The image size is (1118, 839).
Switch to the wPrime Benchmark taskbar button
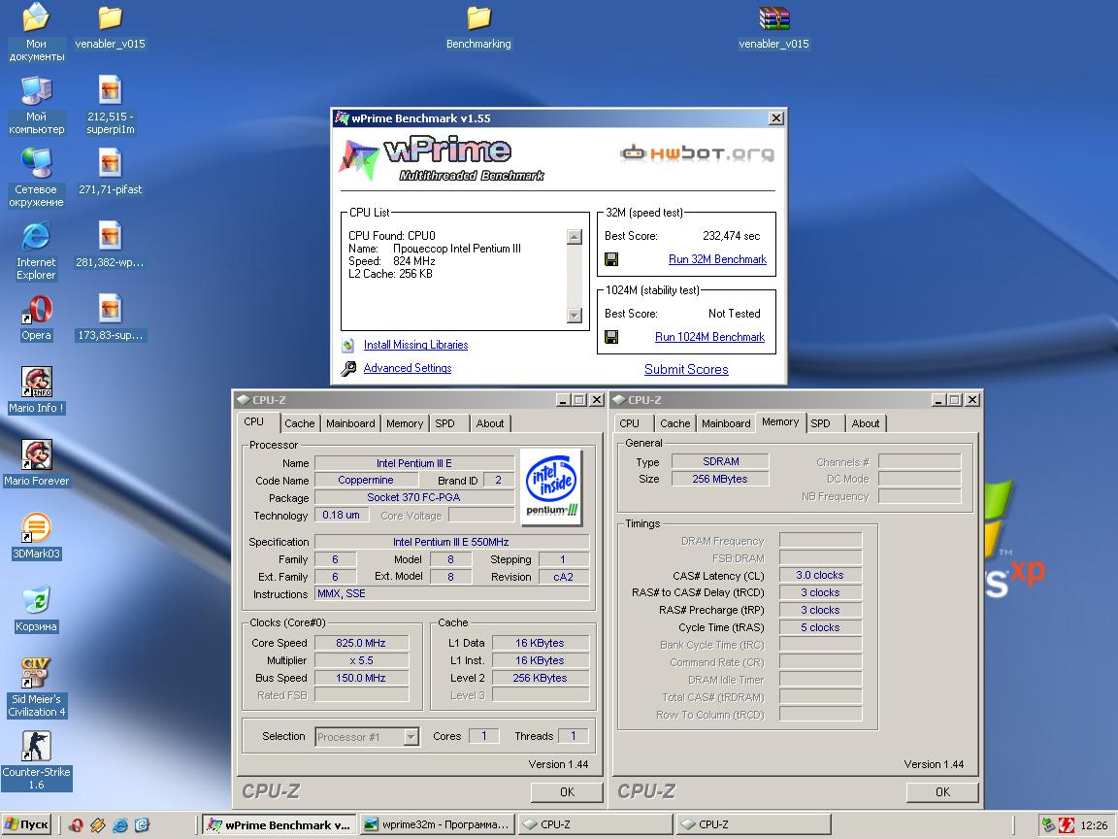point(279,824)
